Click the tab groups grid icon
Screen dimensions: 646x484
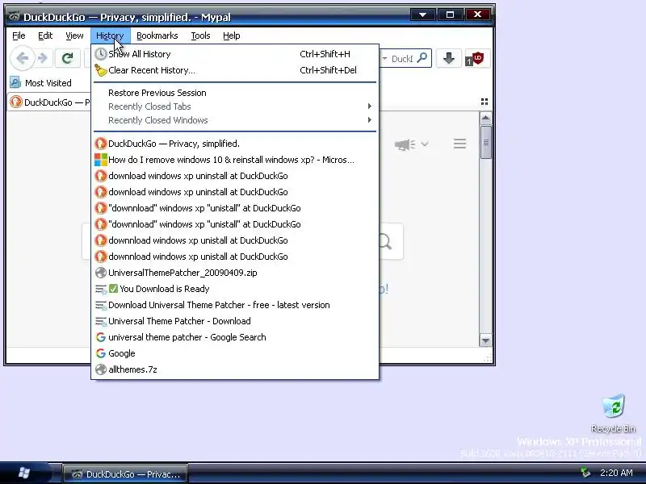(x=484, y=102)
